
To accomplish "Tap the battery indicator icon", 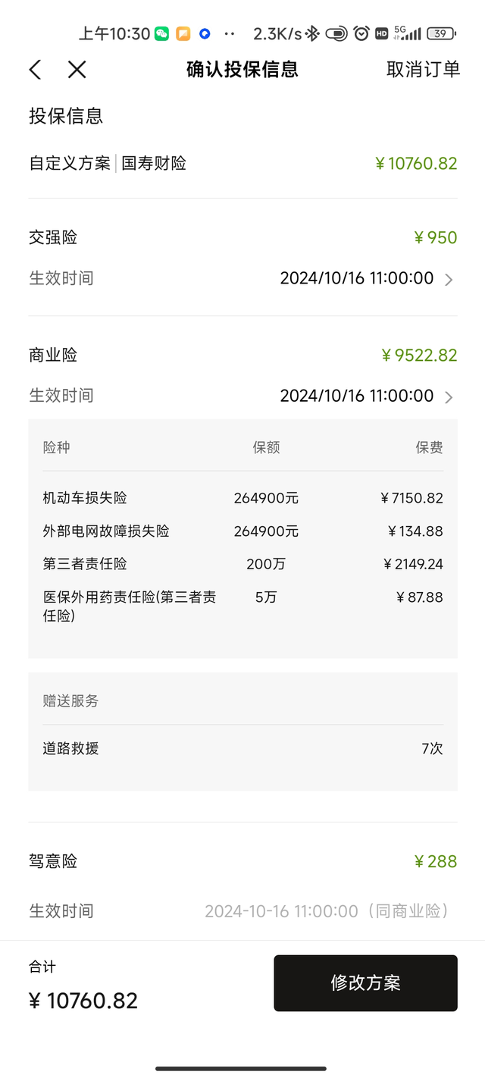I will click(441, 33).
